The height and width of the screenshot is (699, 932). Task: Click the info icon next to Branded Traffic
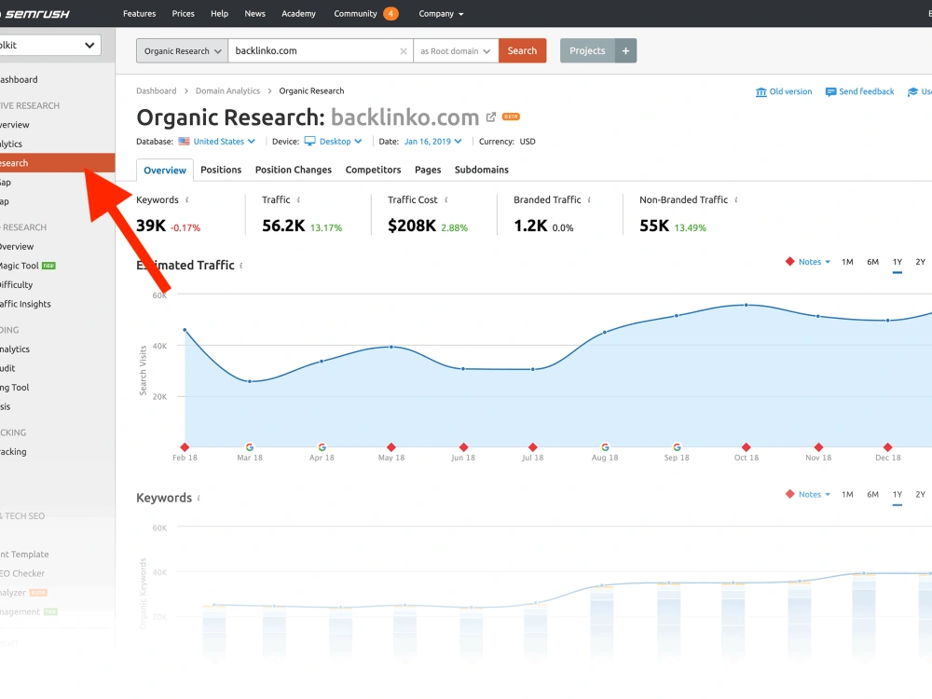589,200
